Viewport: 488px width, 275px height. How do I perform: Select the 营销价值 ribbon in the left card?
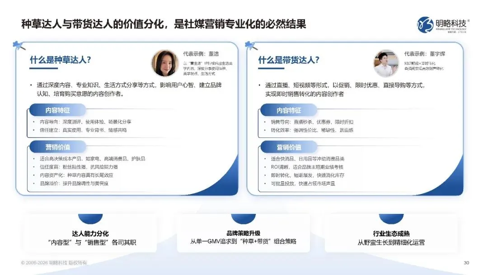click(x=59, y=147)
